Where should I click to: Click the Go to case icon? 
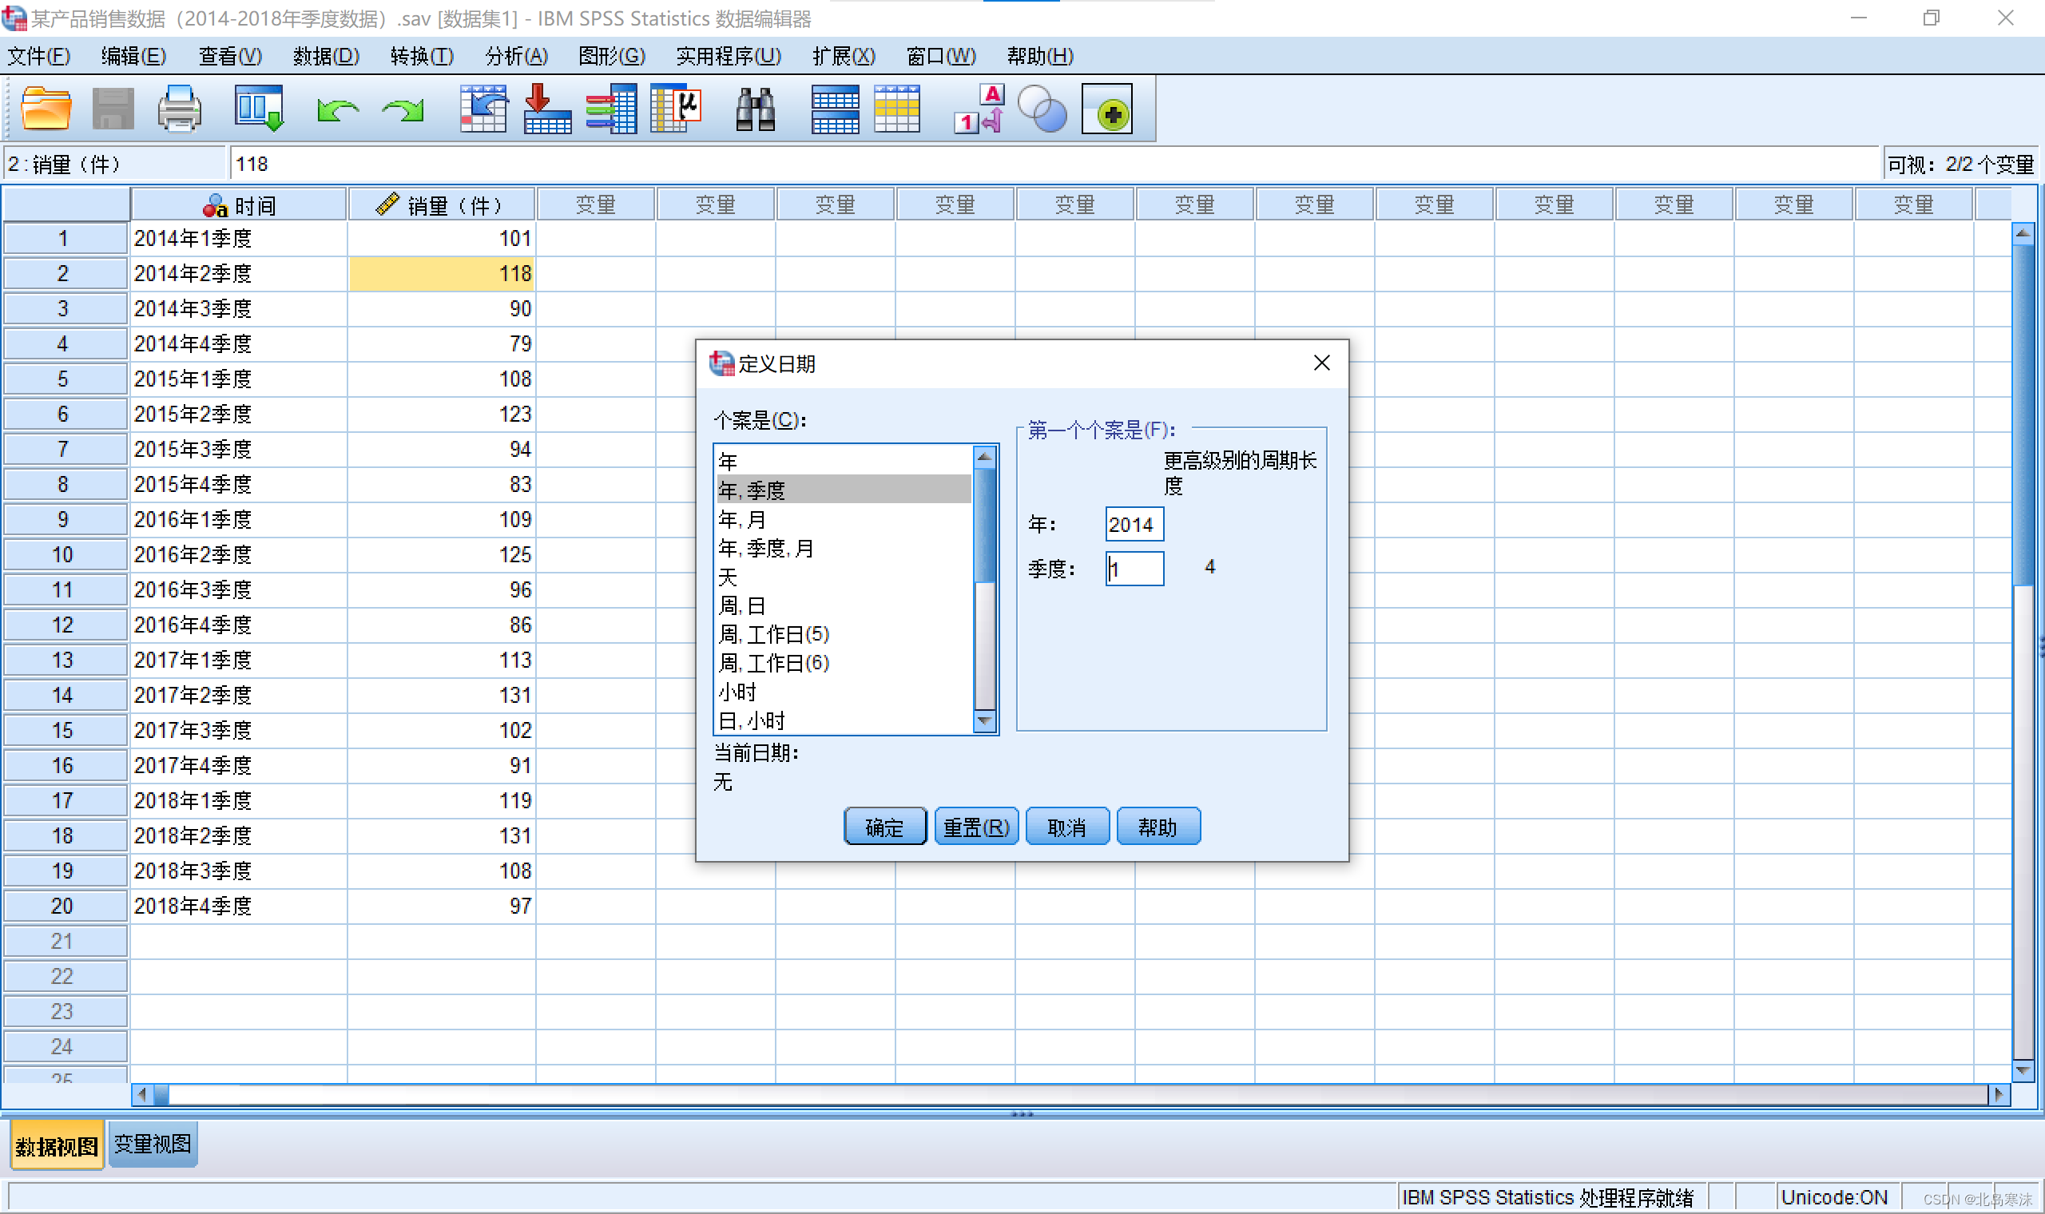tap(482, 109)
